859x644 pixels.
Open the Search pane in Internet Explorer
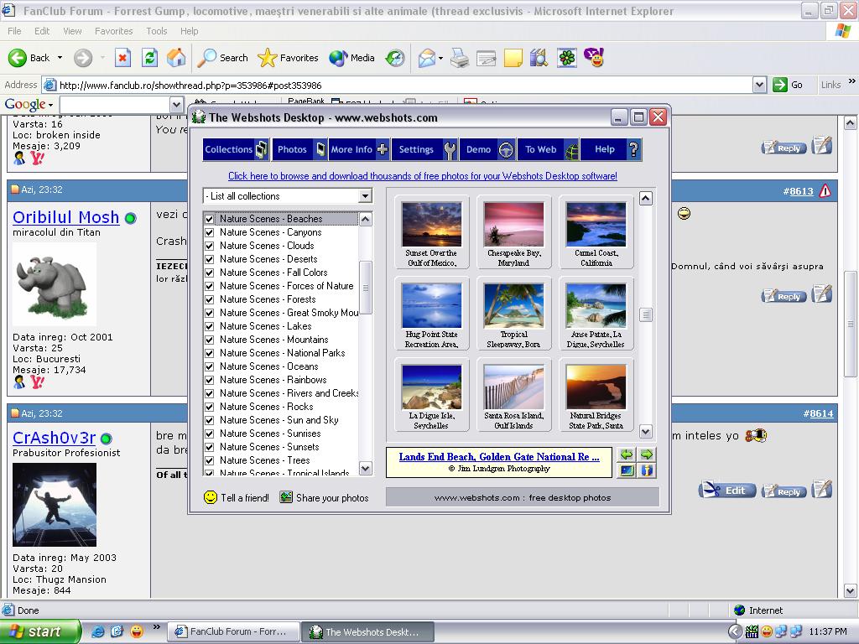(223, 58)
